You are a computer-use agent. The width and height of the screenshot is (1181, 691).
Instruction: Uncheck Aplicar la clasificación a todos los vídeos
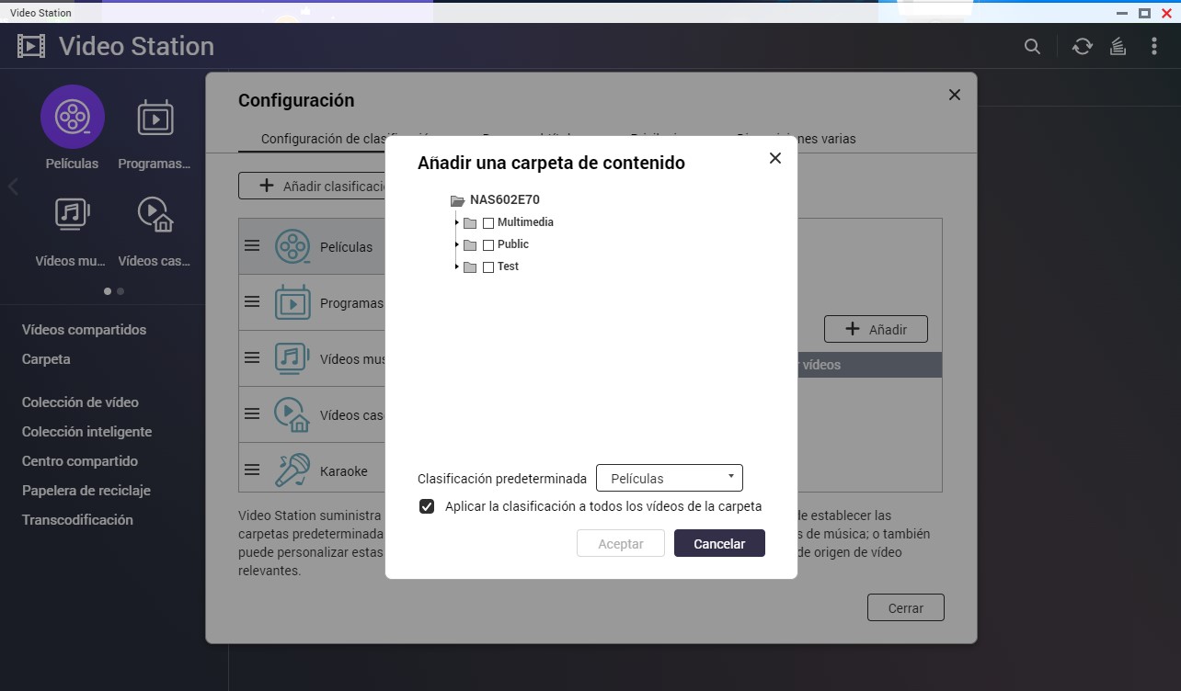[x=427, y=506]
